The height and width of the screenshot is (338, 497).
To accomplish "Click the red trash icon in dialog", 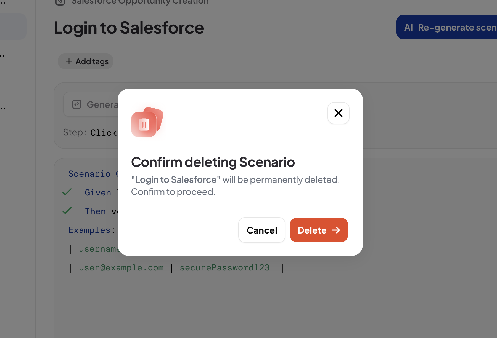I will [x=147, y=122].
